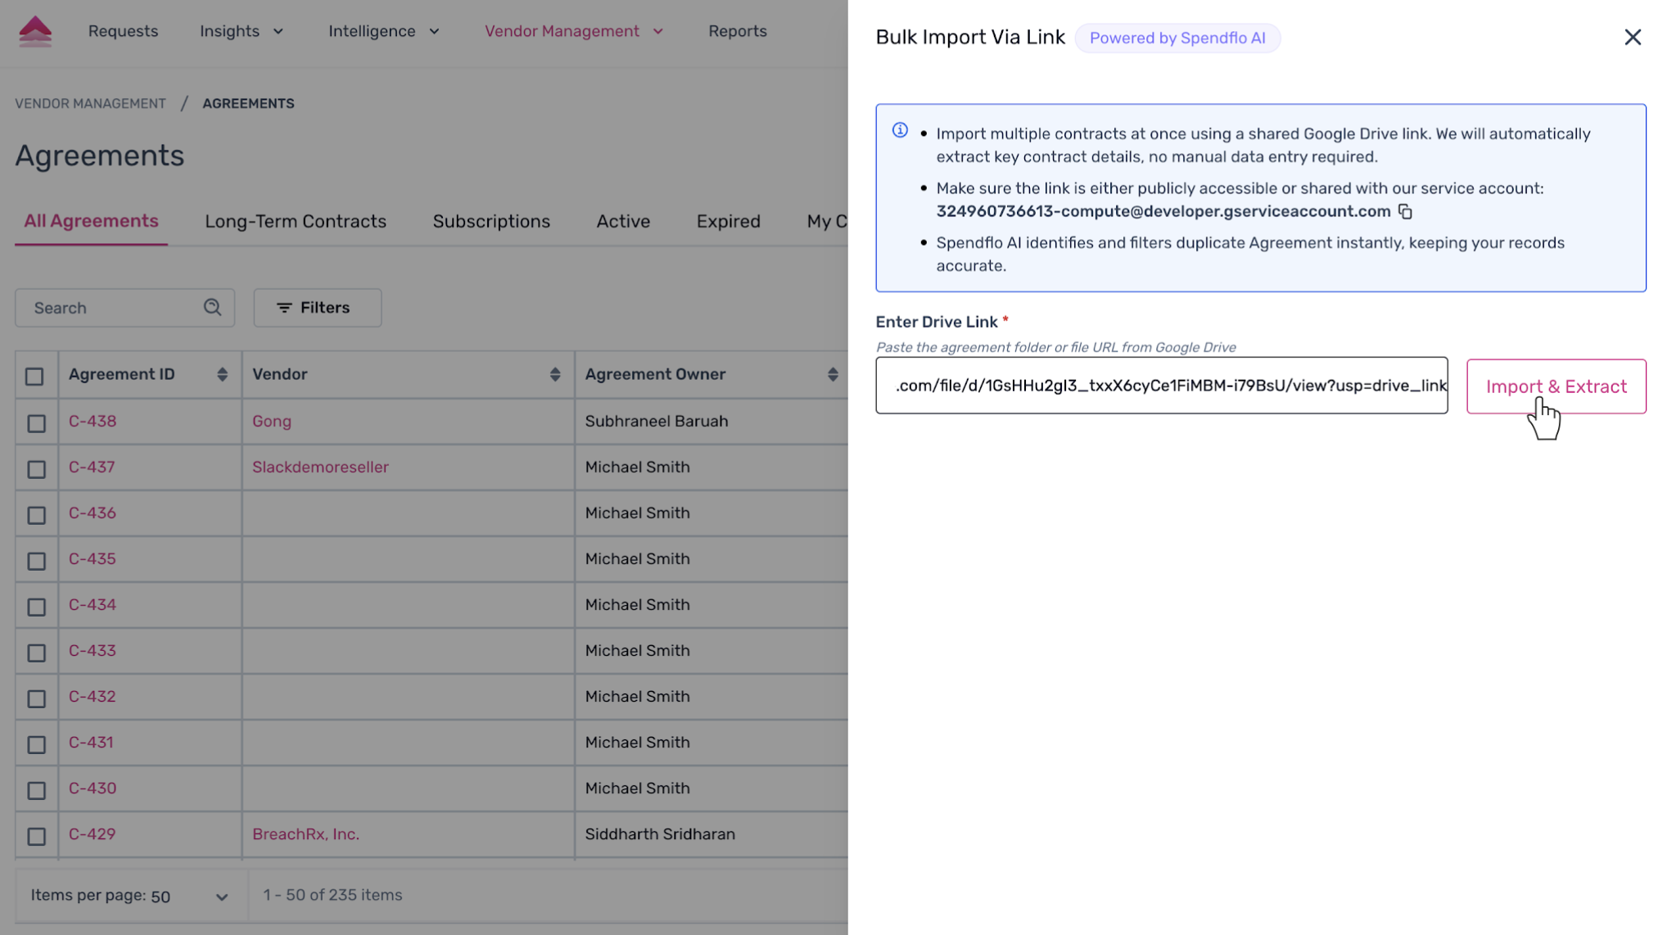
Task: Click the Import & Extract button
Action: tap(1556, 386)
